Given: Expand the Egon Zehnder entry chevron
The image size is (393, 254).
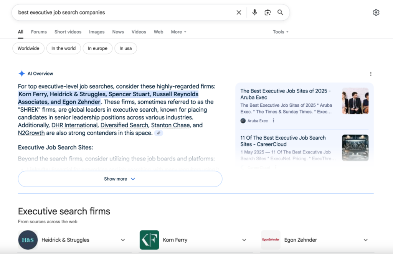Looking at the screenshot, I should point(366,240).
